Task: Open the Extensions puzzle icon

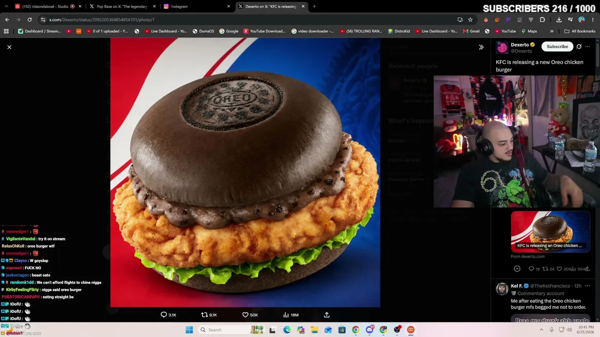Action: tap(542, 20)
